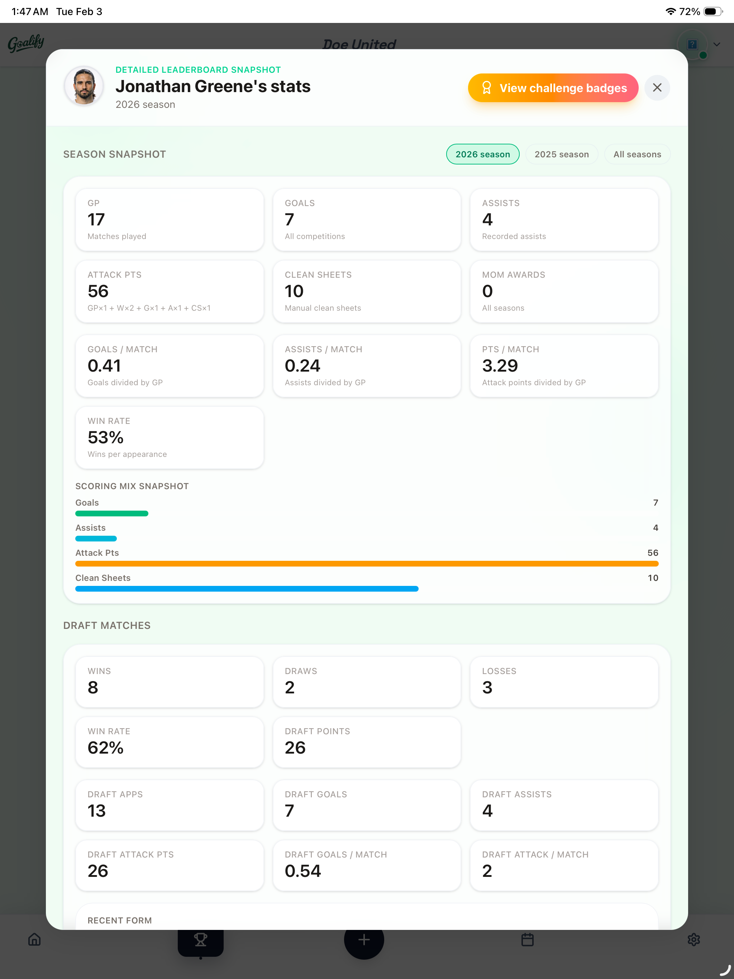Screen dimensions: 734x979
Task: Click the orange Attack Pts progress bar
Action: pyautogui.click(x=367, y=564)
